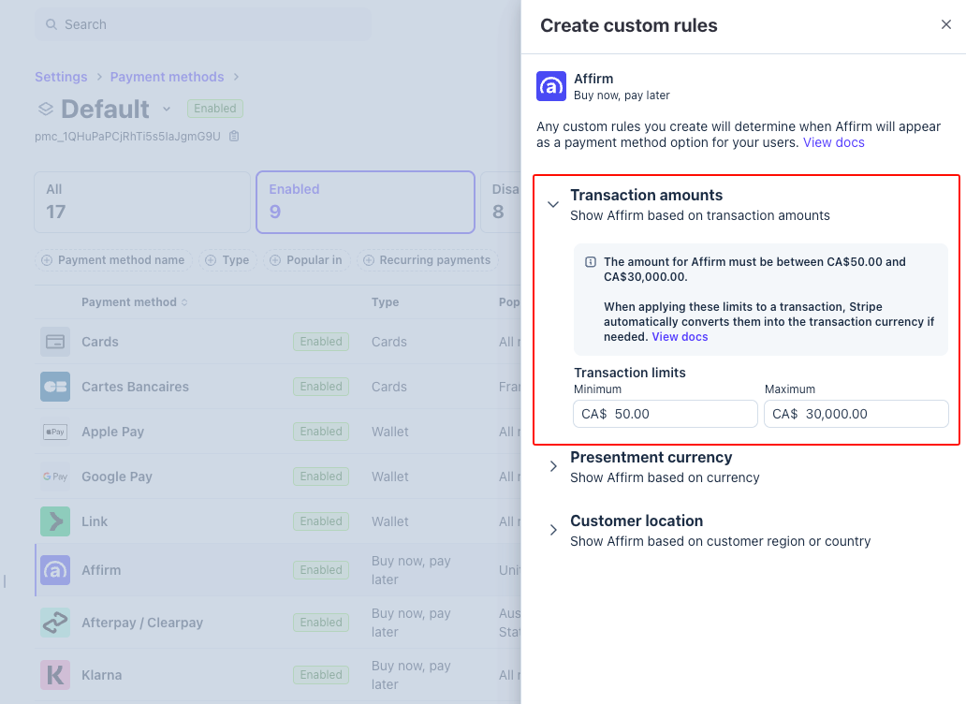Click the Afterpay / Clearpay icon
This screenshot has width=966, height=704.
(x=55, y=623)
